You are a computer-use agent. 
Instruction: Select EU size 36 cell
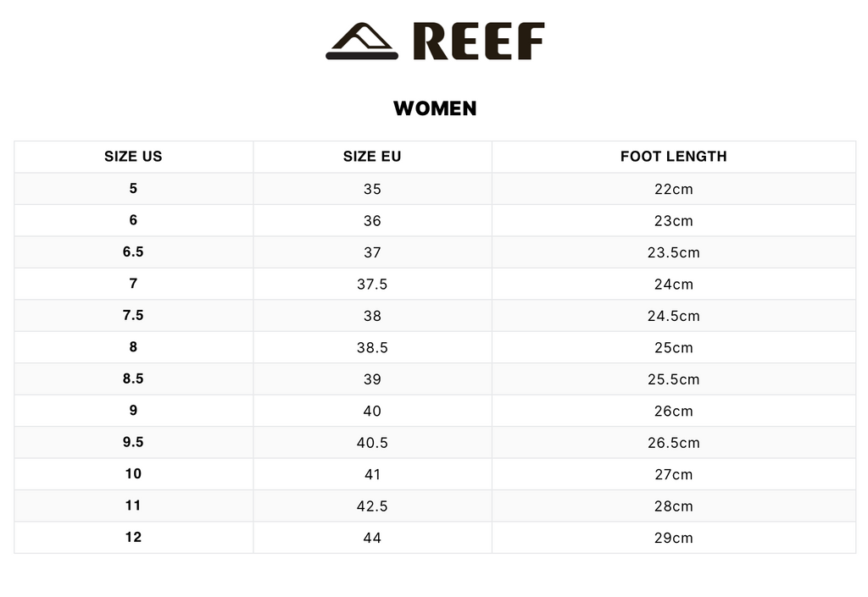372,221
